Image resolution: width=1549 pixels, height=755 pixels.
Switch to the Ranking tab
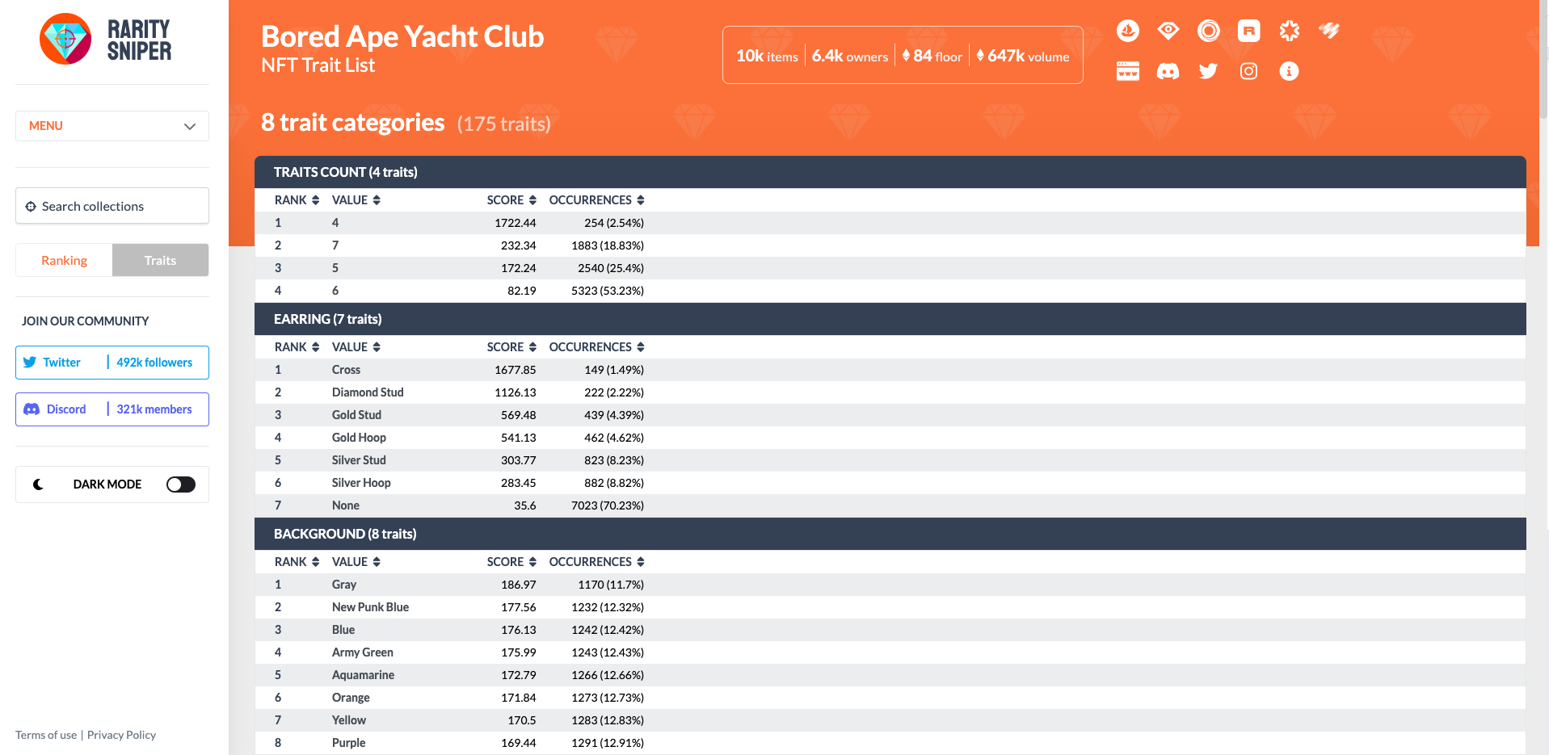(64, 260)
